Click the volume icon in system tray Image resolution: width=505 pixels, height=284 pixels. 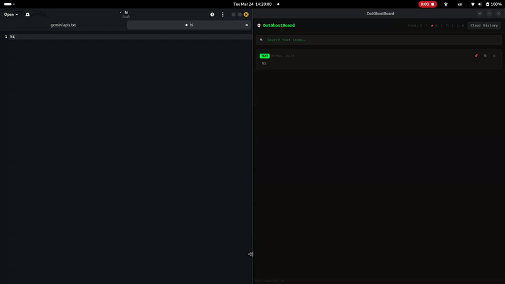pos(480,4)
